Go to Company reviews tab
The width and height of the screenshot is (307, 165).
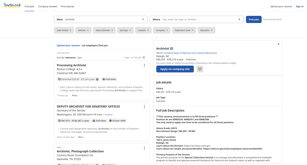[x=47, y=6]
